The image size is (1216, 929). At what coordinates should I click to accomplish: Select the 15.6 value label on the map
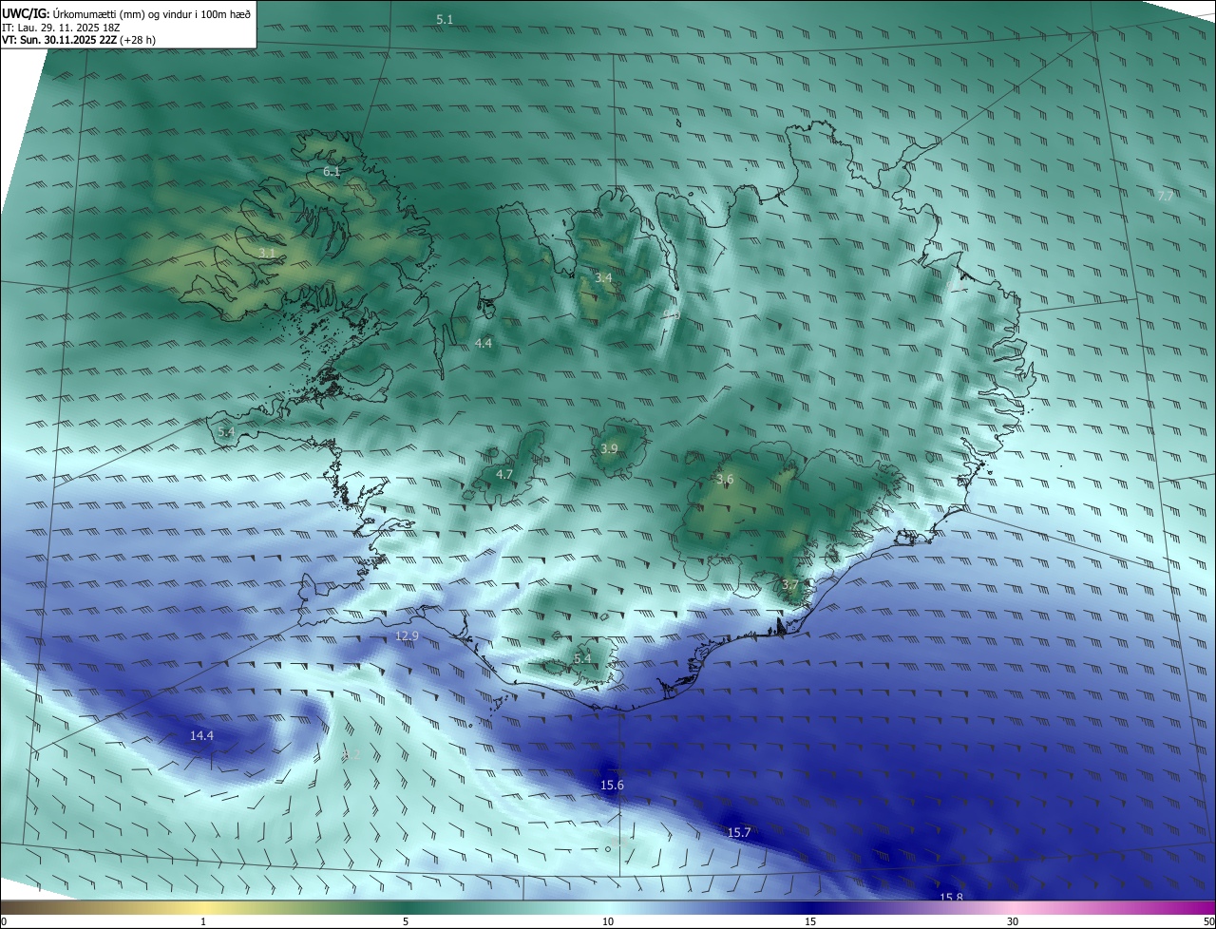tap(612, 785)
